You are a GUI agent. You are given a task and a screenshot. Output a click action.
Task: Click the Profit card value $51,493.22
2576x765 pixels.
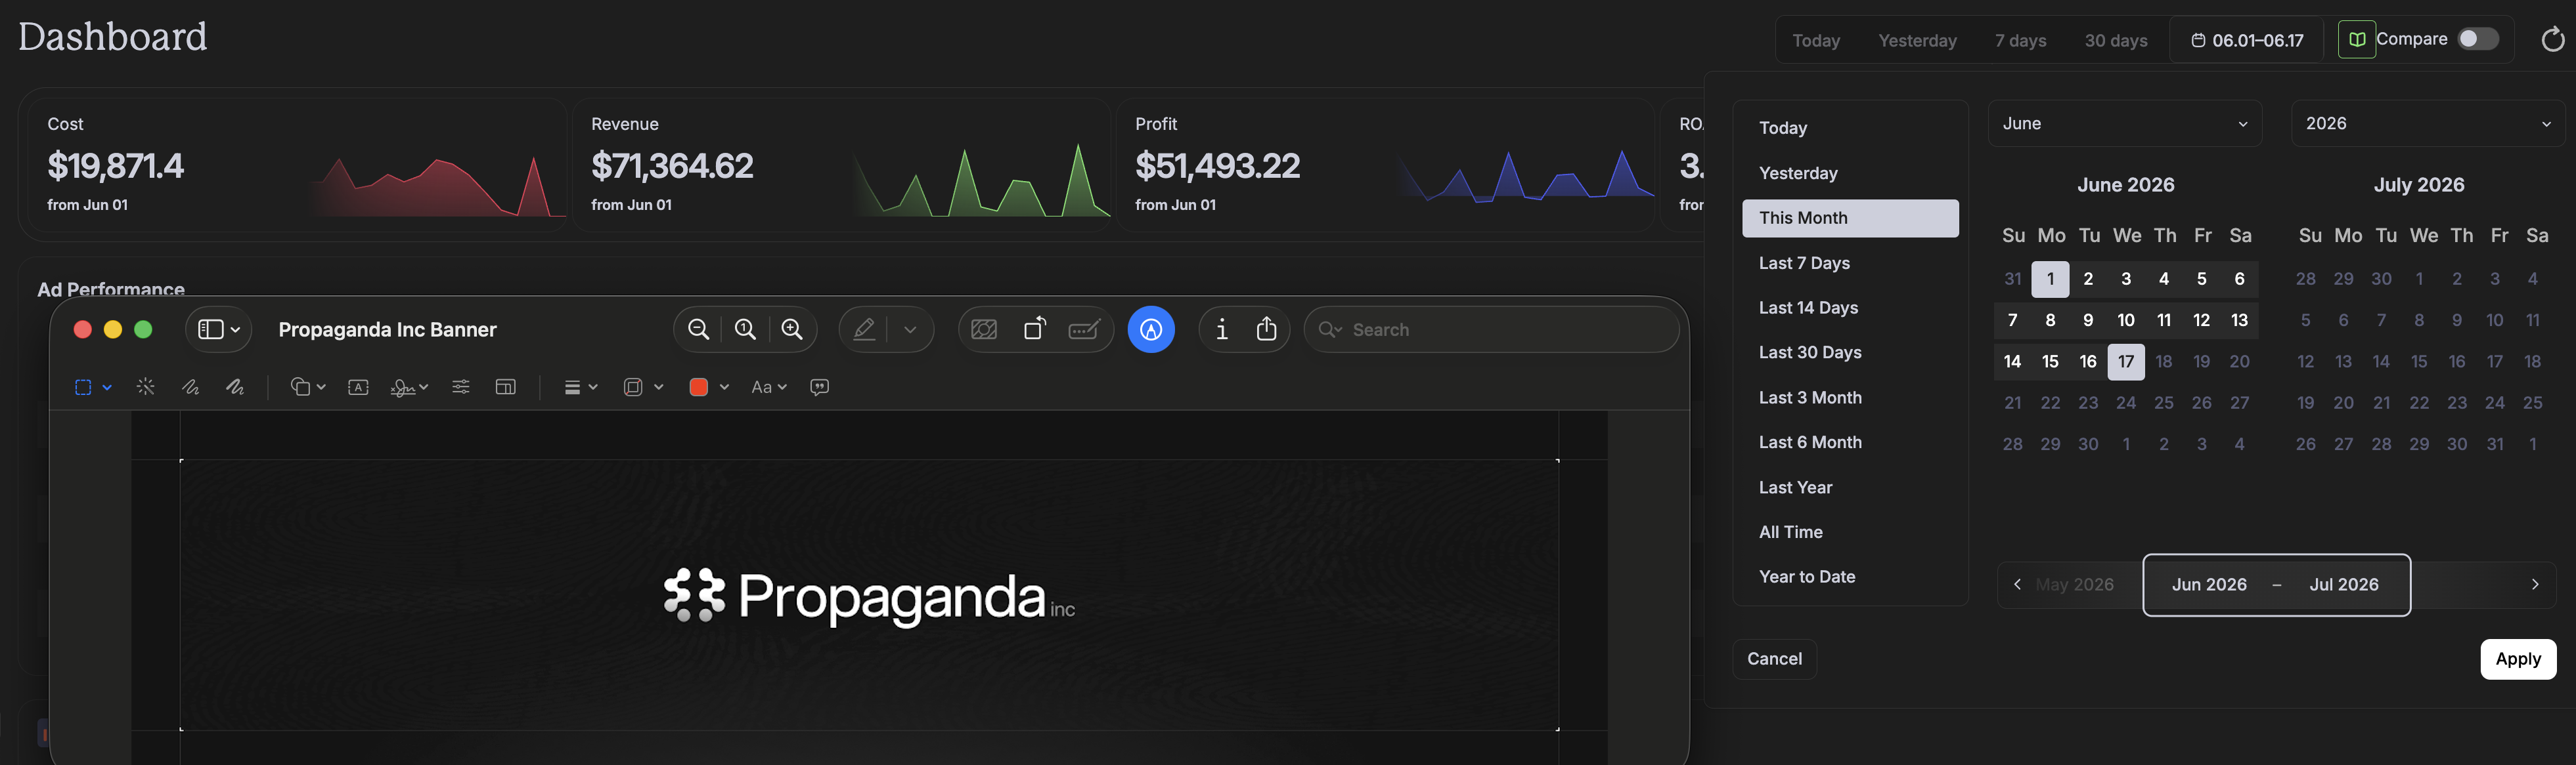1217,166
